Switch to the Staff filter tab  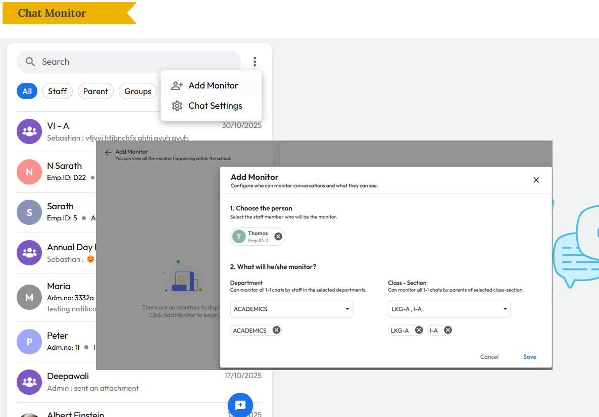58,91
